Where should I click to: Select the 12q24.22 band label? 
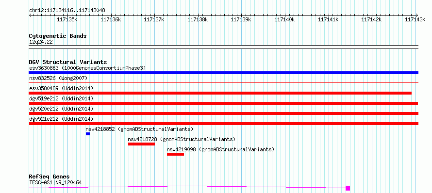point(41,42)
